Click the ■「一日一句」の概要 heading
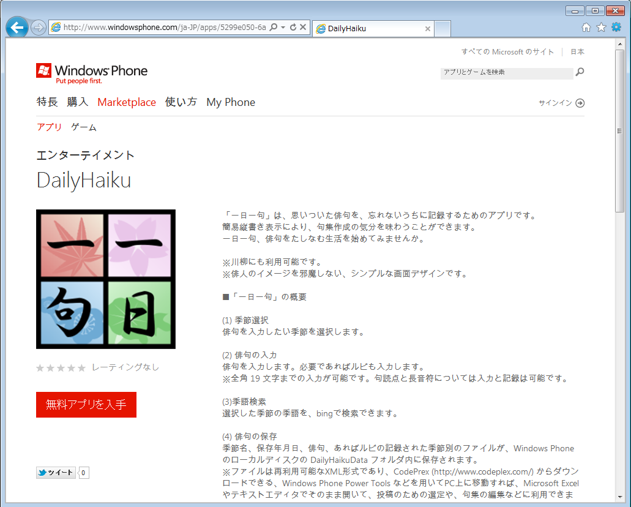 [264, 297]
